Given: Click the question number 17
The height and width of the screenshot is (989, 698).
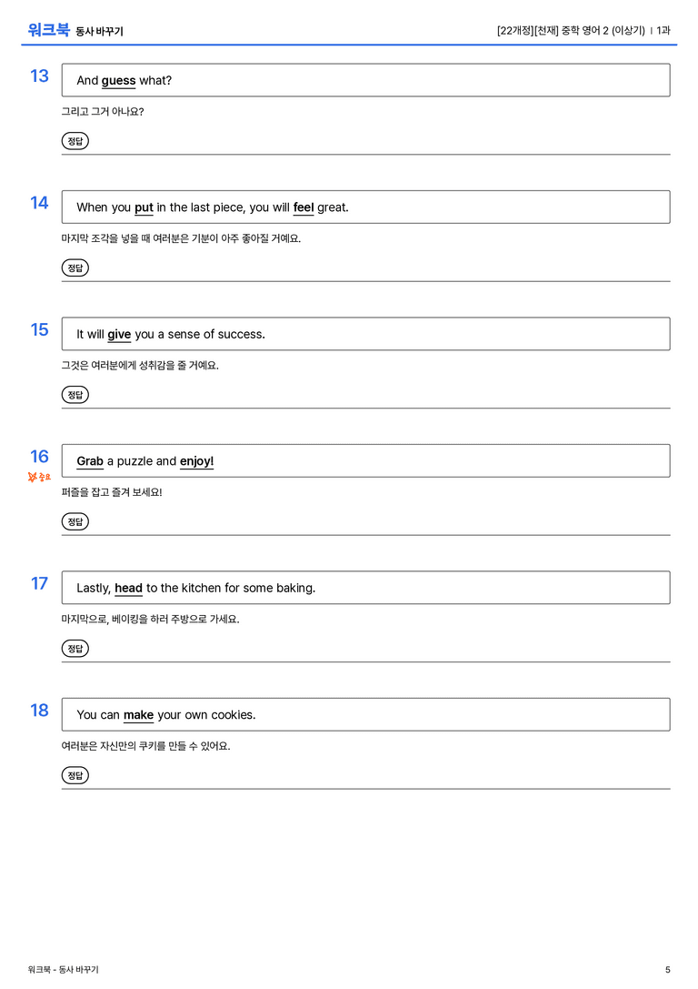Looking at the screenshot, I should (x=40, y=583).
